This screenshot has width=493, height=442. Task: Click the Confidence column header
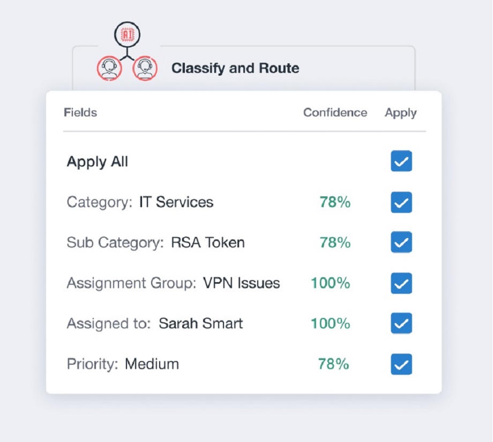[x=335, y=113]
